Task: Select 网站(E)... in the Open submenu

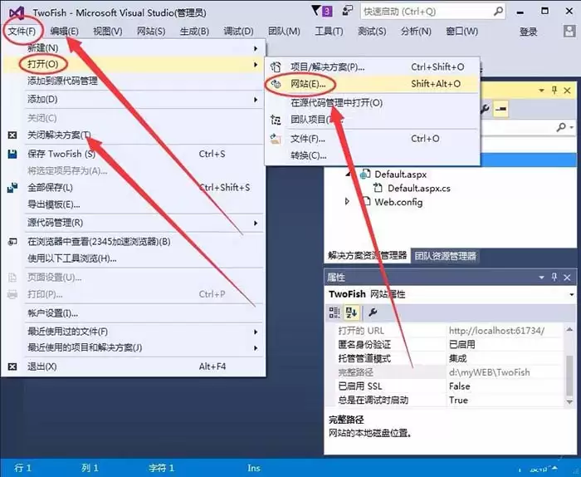Action: coord(313,84)
